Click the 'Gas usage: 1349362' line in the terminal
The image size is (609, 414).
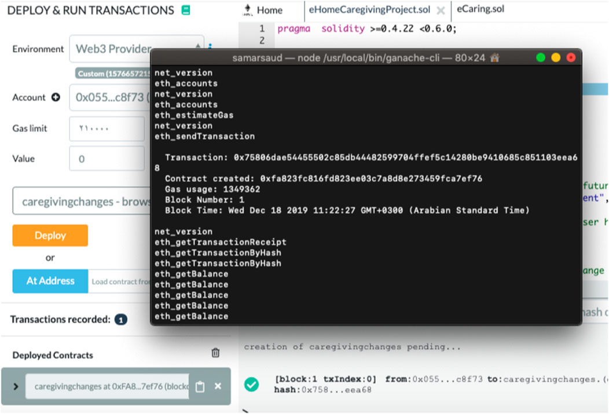tap(212, 189)
